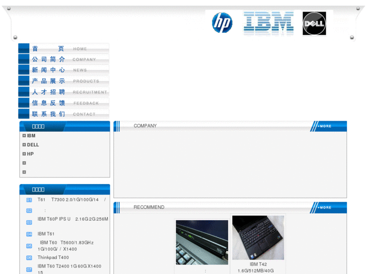Click the COMPANY section heading

click(x=145, y=126)
